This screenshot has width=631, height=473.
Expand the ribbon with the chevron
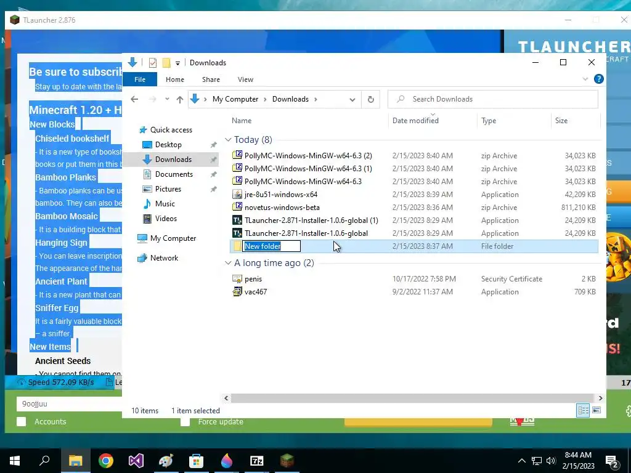coord(585,79)
